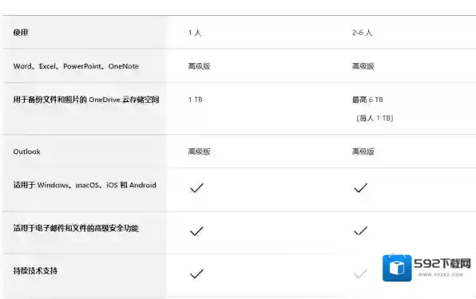Click the 592下载网 blue box logo icon
Viewport: 476px width, 299px height.
pyautogui.click(x=397, y=268)
